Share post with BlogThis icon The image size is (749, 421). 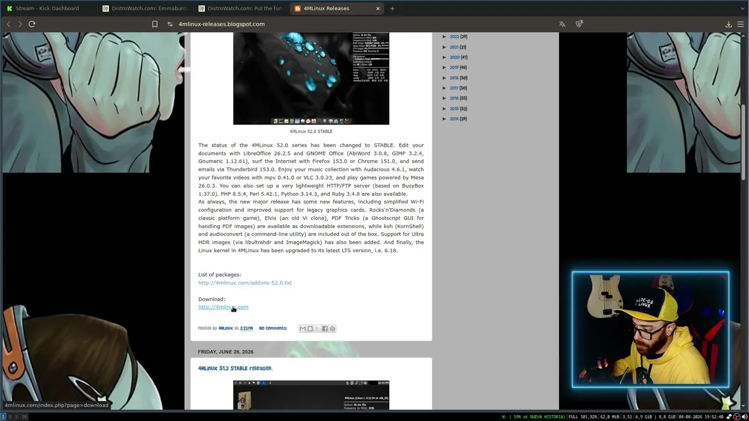[x=310, y=329]
